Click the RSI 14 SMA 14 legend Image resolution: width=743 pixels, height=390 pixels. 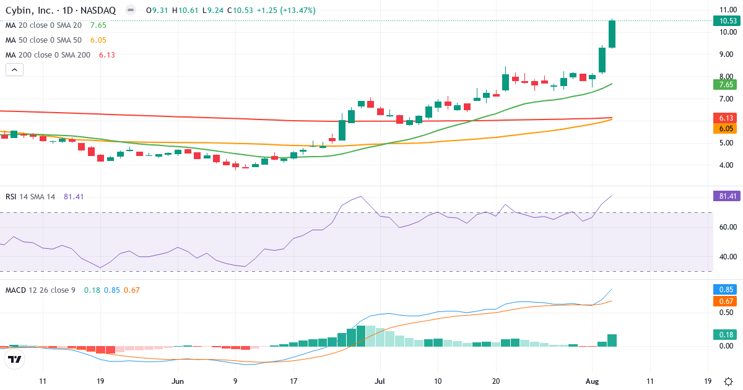point(30,197)
